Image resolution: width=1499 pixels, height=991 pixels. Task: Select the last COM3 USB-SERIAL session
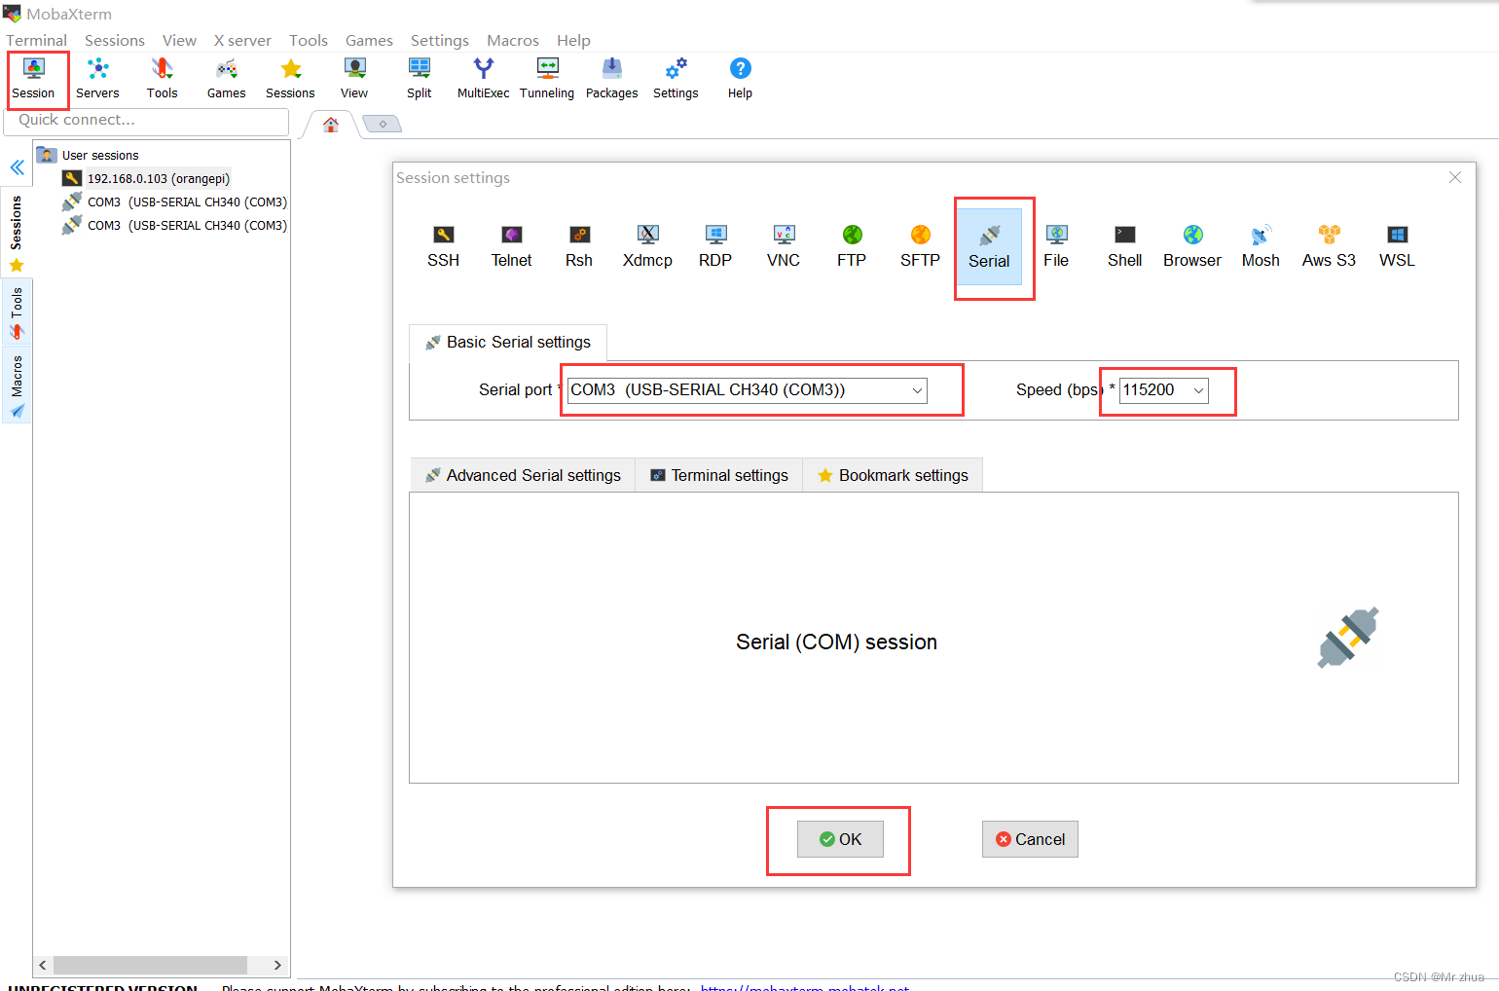tap(174, 226)
